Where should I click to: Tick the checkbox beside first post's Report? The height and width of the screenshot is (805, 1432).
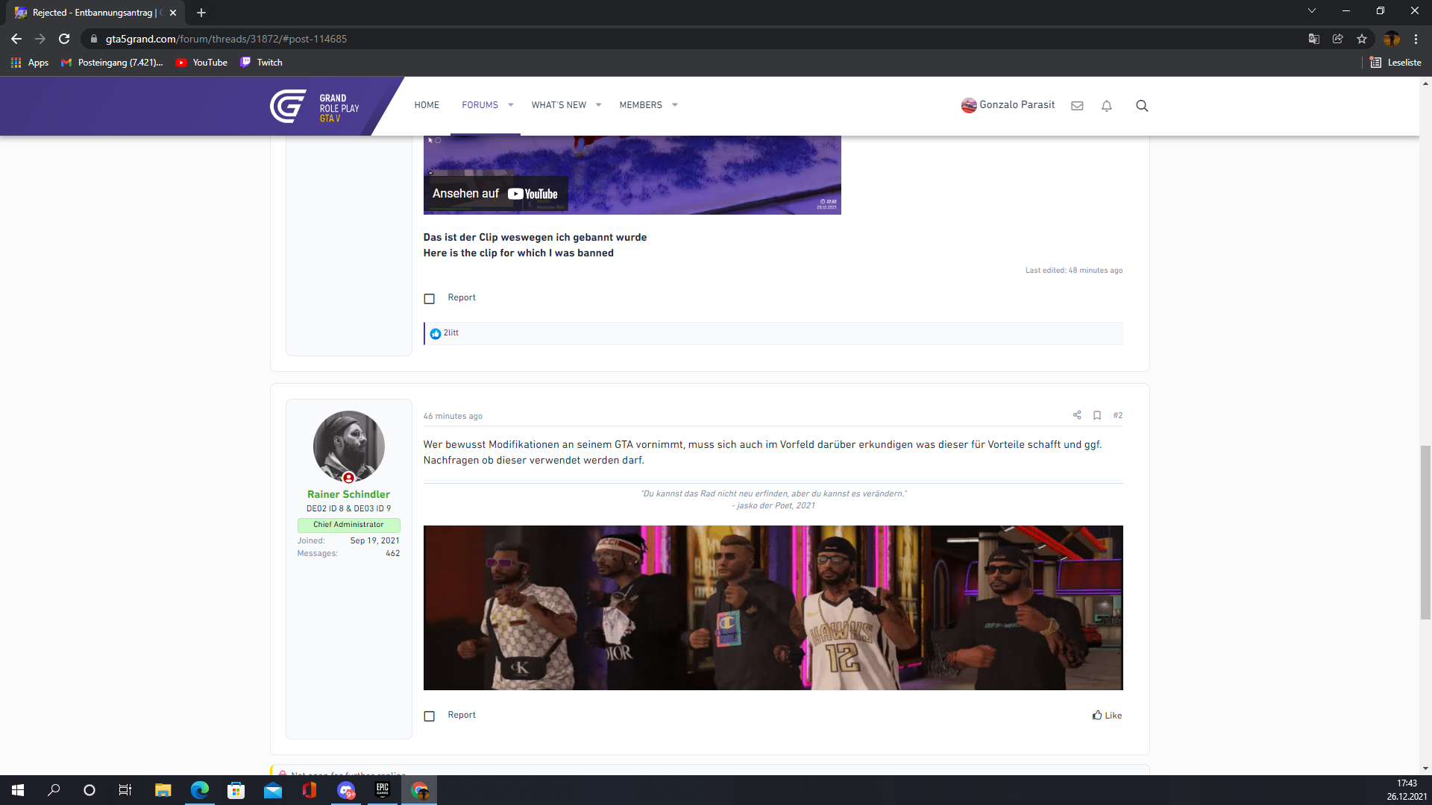coord(429,299)
